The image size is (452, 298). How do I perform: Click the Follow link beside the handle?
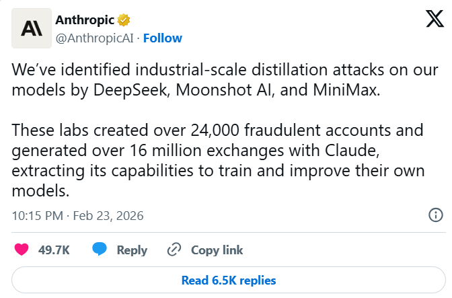[163, 38]
